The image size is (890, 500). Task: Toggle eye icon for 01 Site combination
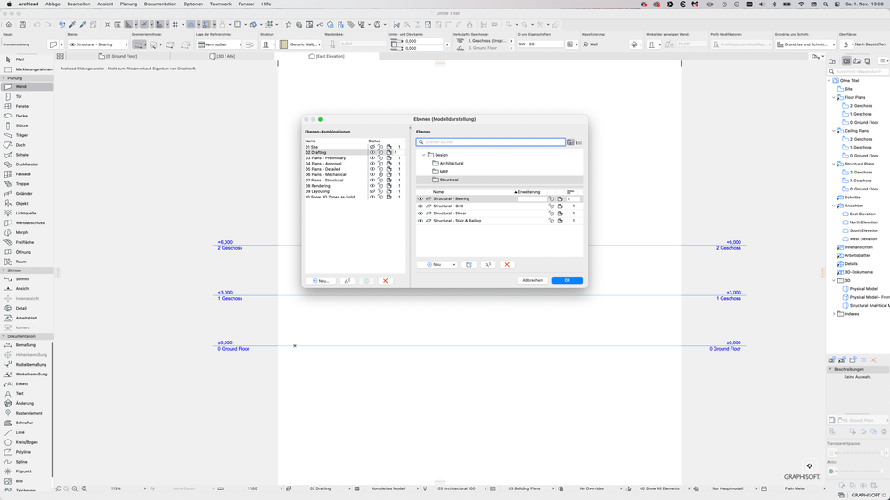(372, 147)
